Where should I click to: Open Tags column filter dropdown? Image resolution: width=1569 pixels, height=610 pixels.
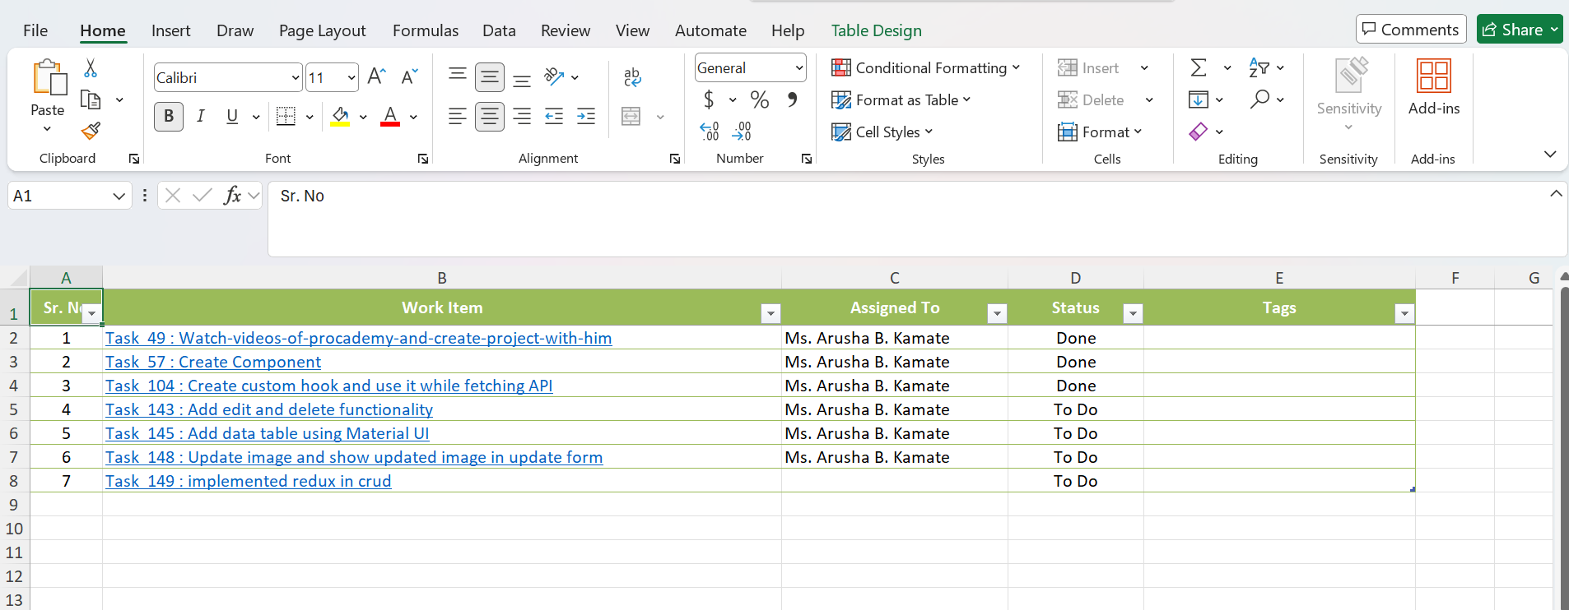coord(1404,313)
